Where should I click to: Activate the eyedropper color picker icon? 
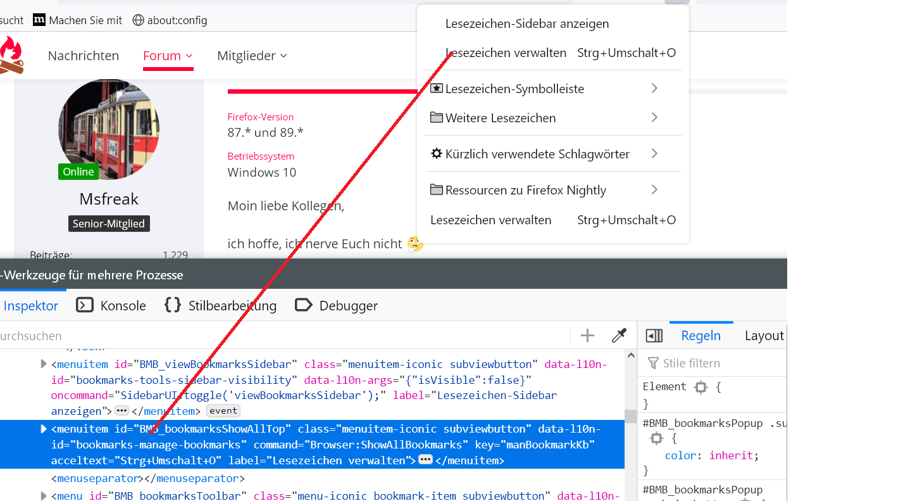point(619,336)
